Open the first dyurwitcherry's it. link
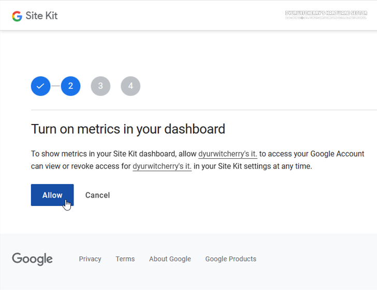 228,154
